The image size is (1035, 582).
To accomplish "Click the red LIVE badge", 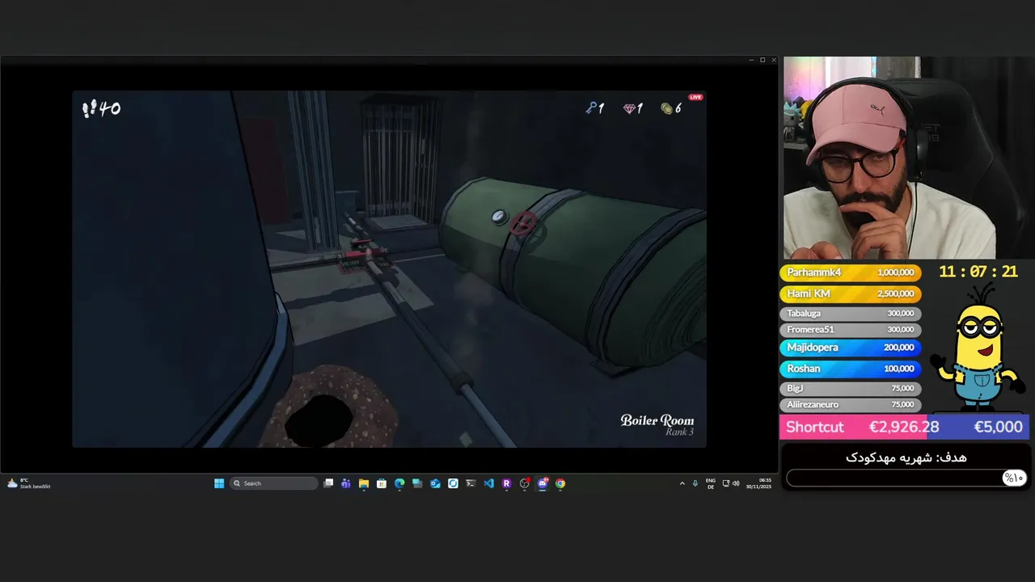I will click(695, 97).
